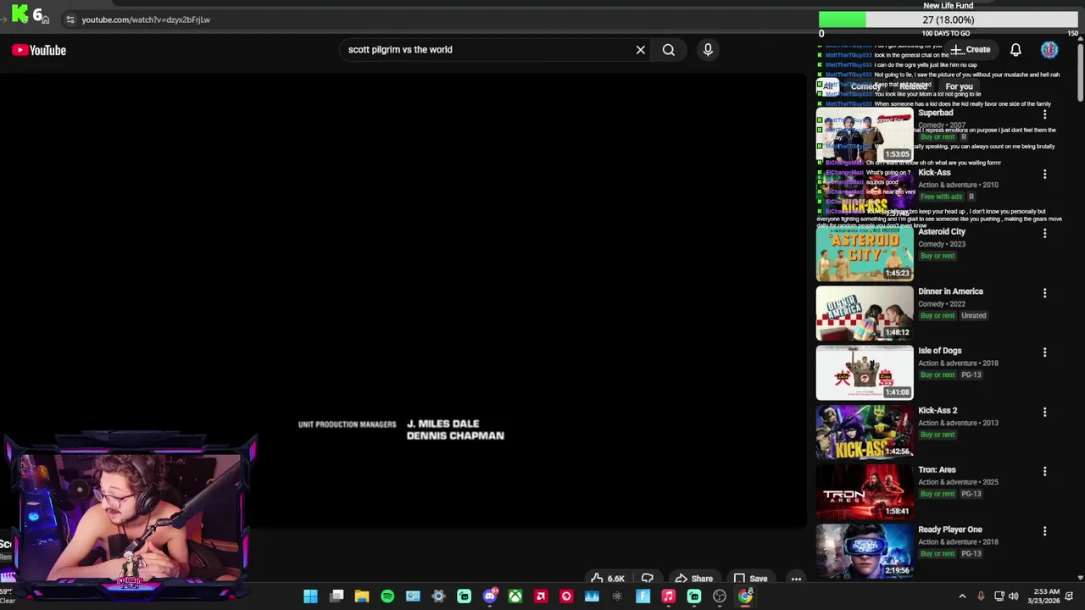Open Xbox app from taskbar

pyautogui.click(x=515, y=596)
